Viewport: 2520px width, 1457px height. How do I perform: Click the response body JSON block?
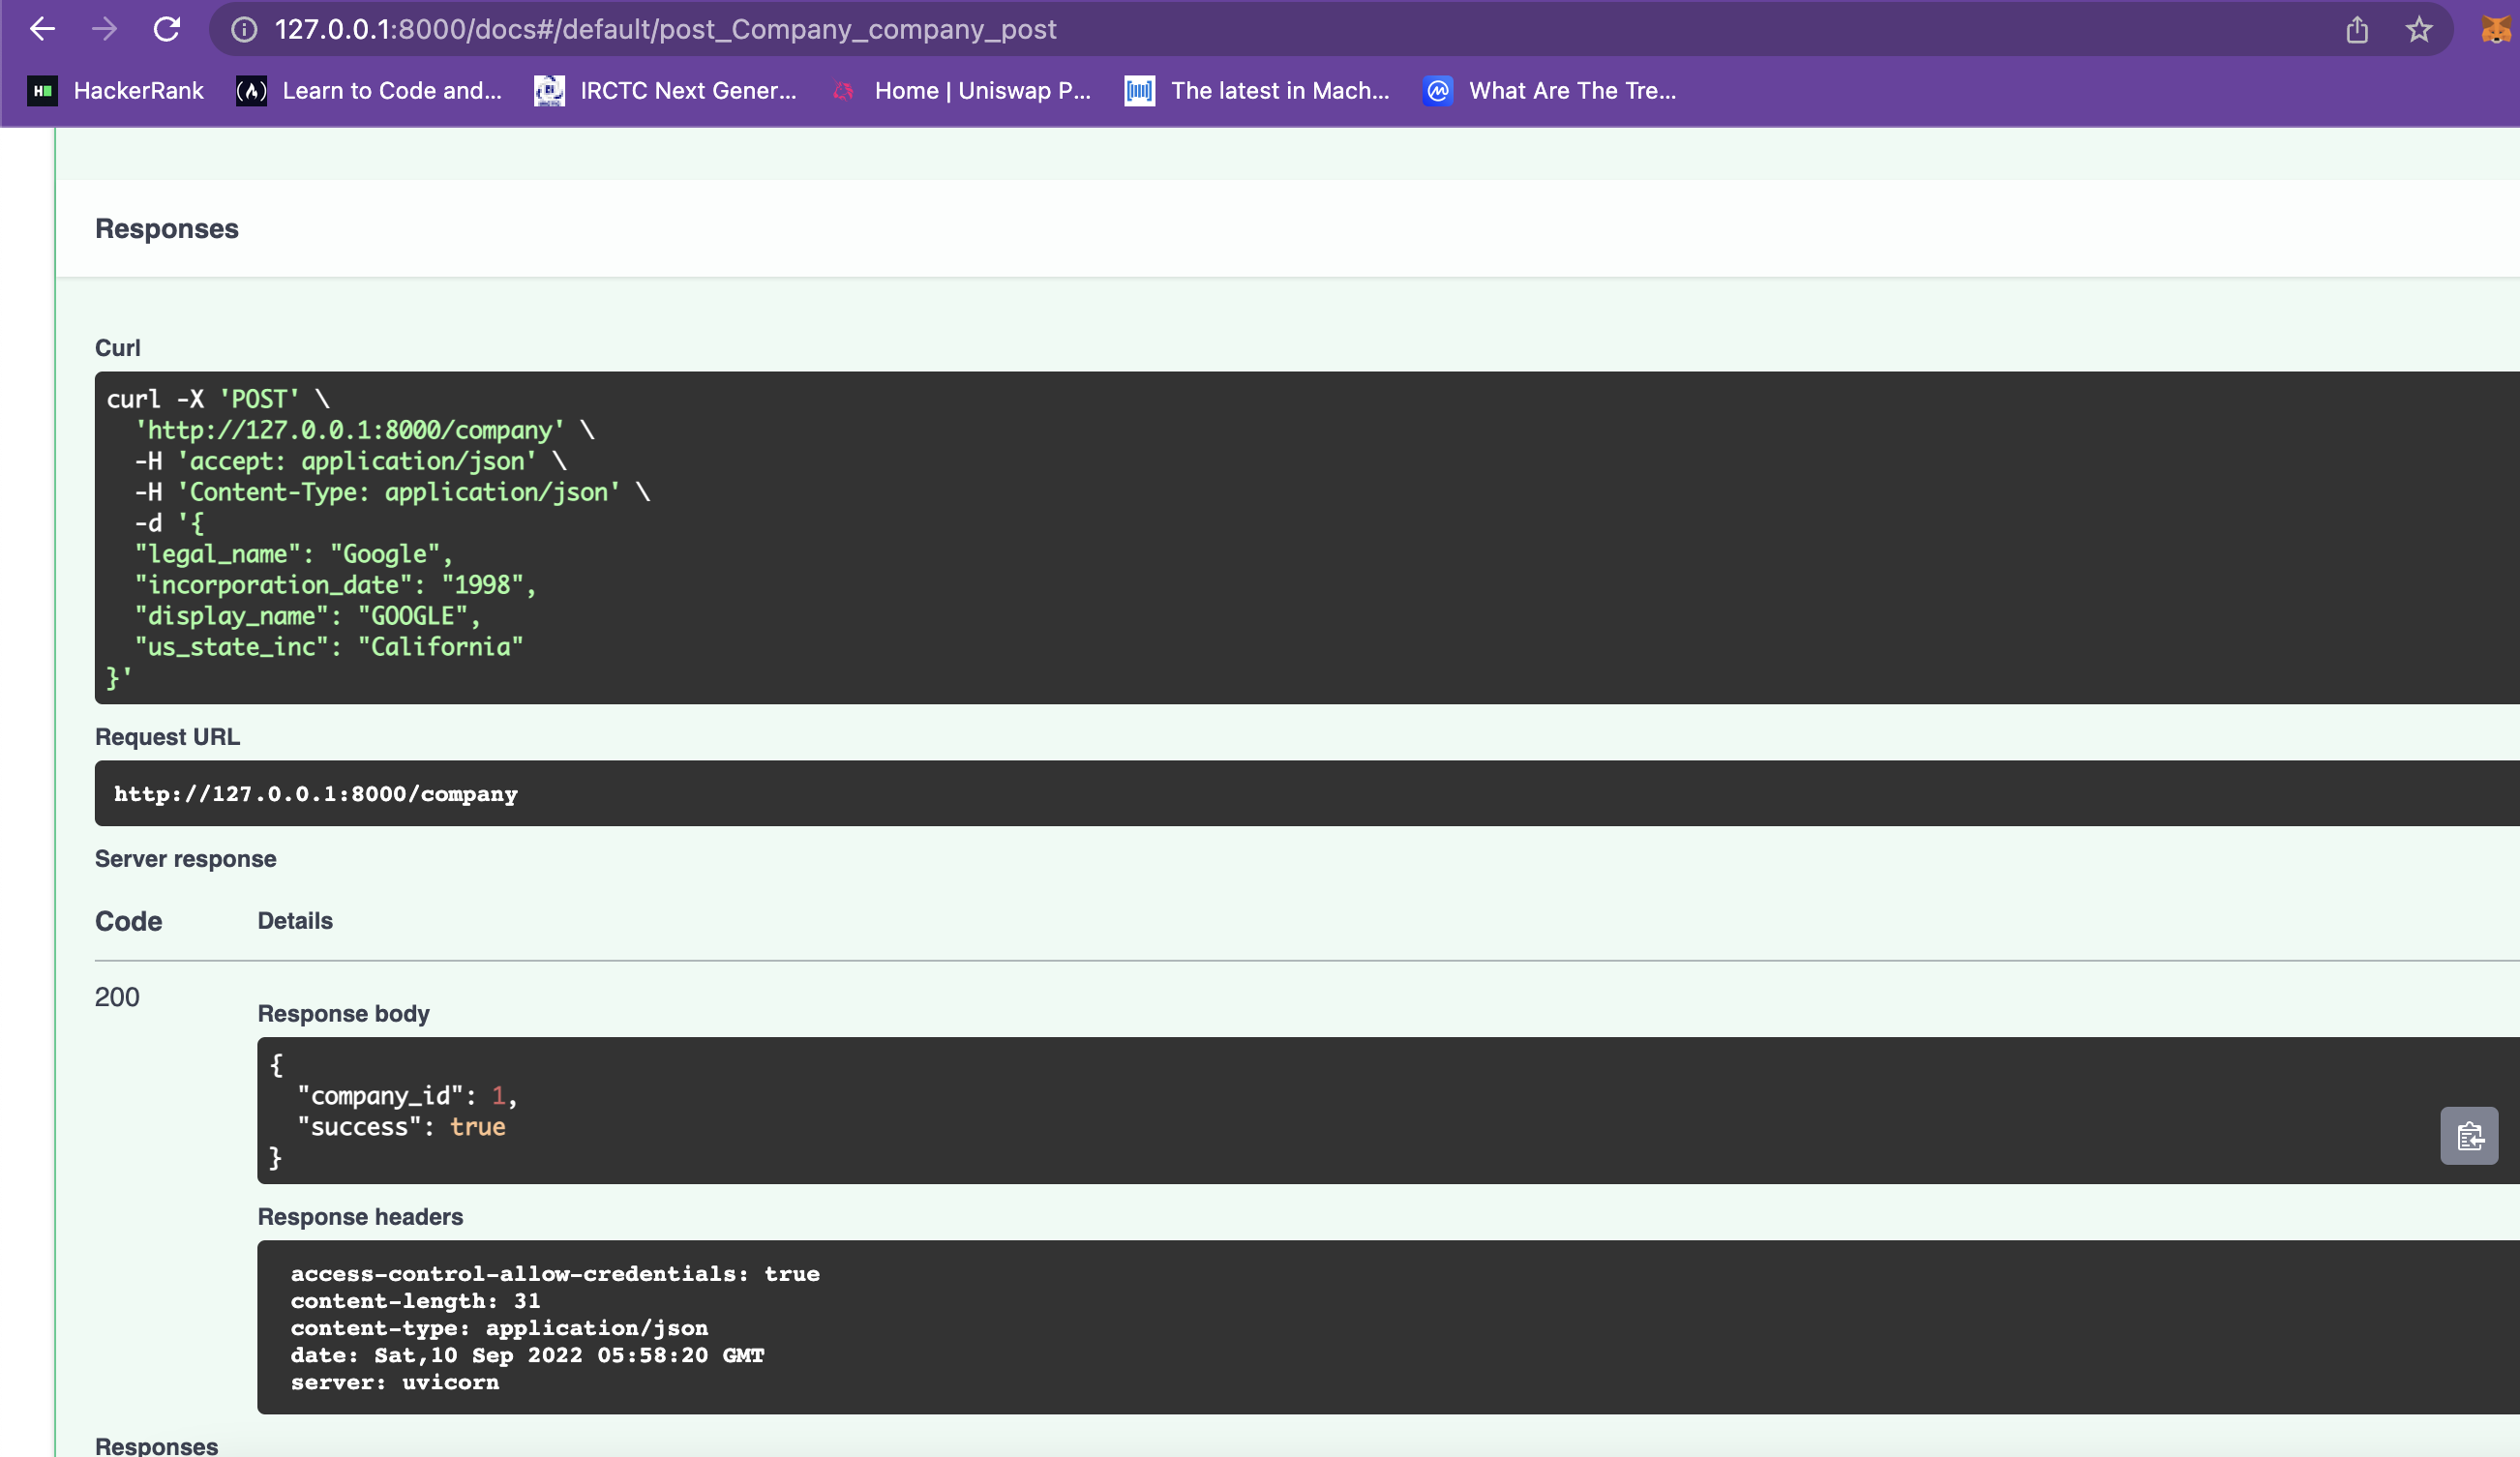(1388, 1111)
